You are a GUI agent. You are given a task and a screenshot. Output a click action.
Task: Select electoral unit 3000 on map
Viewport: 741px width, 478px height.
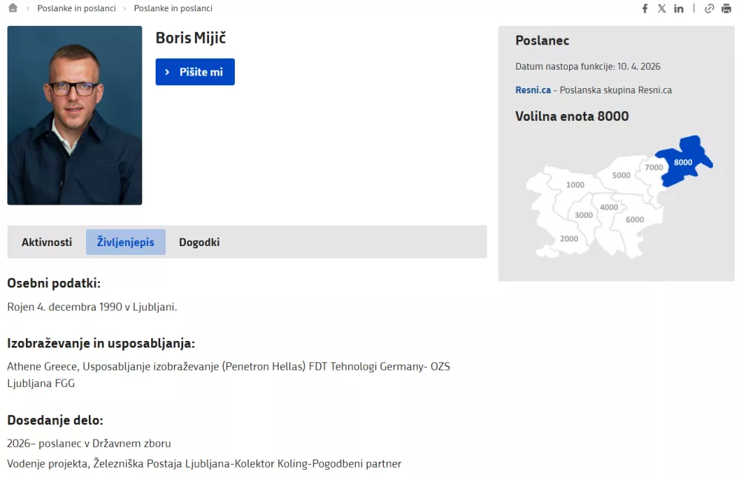(583, 215)
